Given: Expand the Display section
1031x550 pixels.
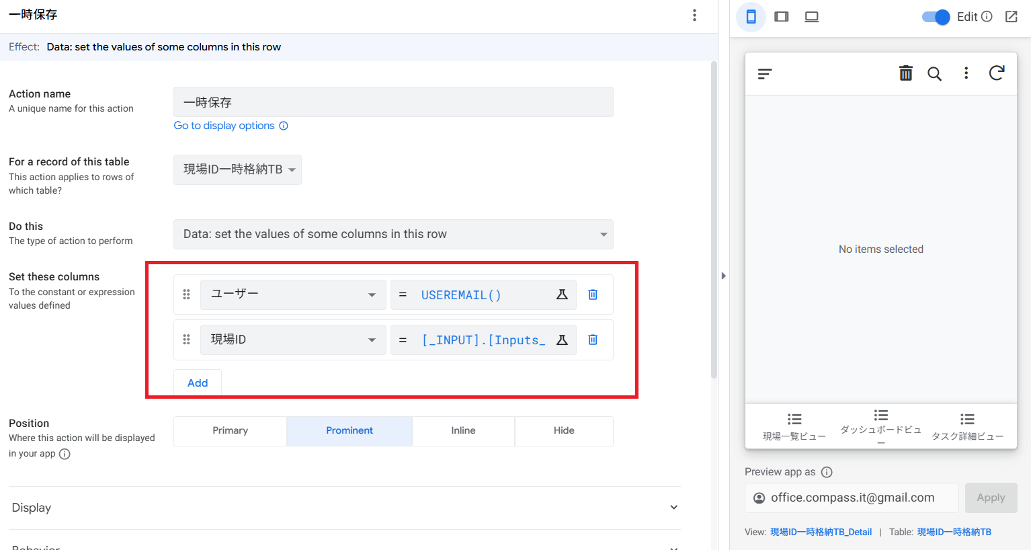Looking at the screenshot, I should click(x=345, y=508).
